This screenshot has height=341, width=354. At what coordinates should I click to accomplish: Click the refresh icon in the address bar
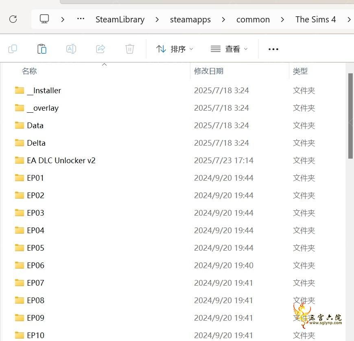click(x=13, y=19)
